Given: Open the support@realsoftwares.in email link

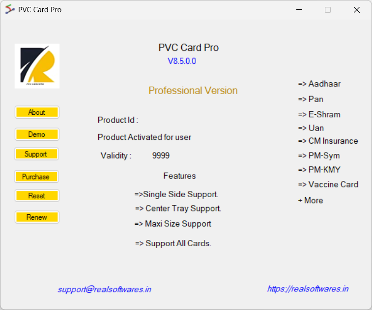Looking at the screenshot, I should click(x=104, y=289).
